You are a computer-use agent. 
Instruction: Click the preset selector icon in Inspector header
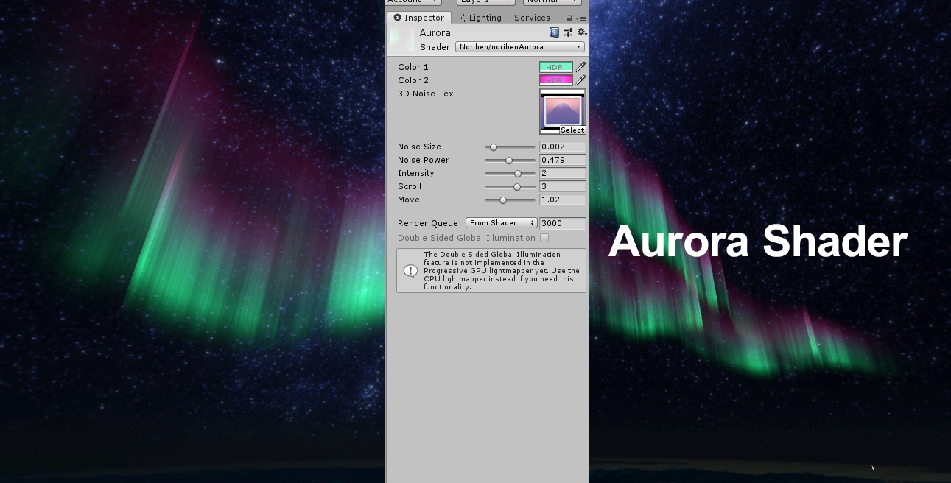(x=568, y=32)
